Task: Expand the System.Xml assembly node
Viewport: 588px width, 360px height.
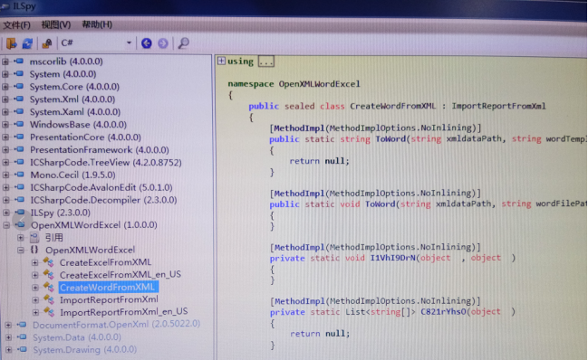Action: click(5, 99)
